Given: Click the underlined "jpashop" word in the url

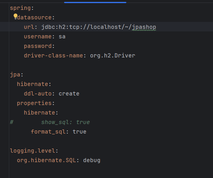Looking at the screenshot, I should point(144,27).
